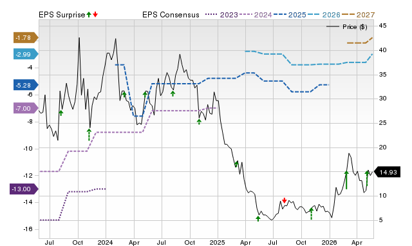Click the EPS Consensus label
Viewport: 412px width, 246px height.
point(171,15)
